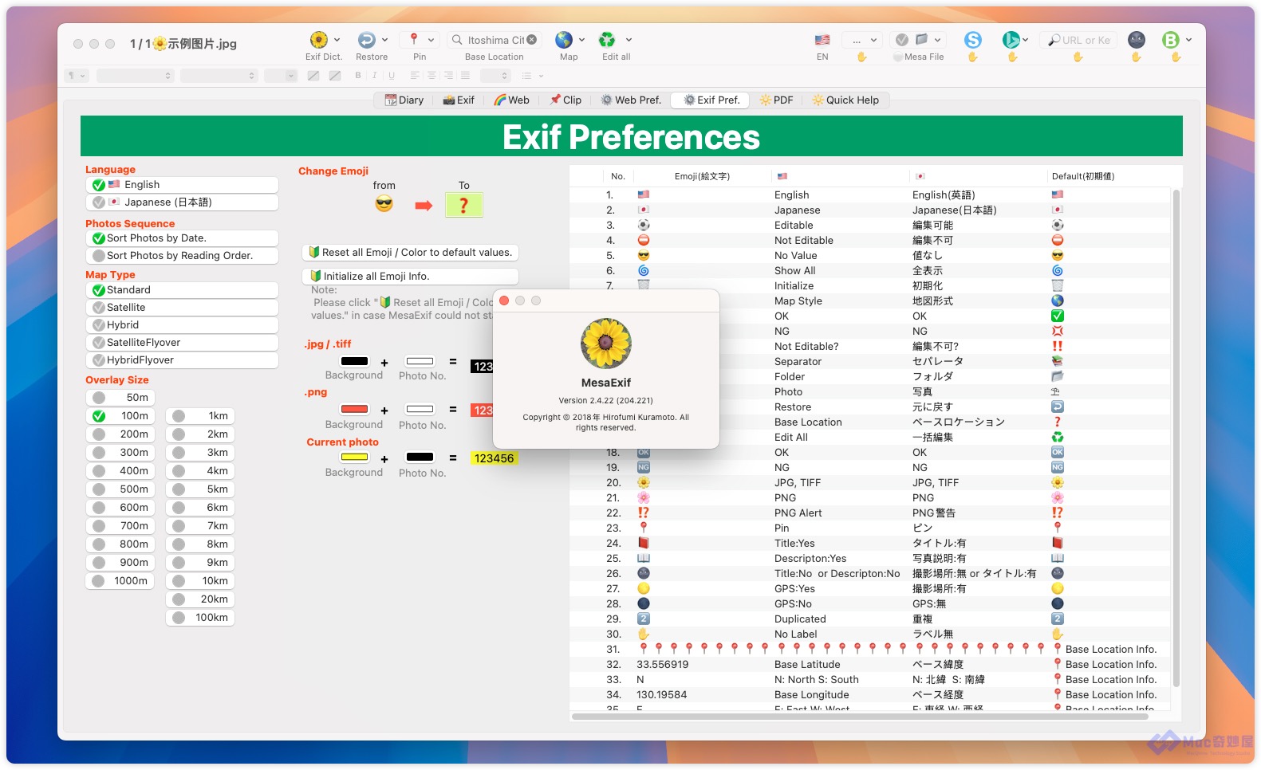Screen dimensions: 1261x770
Task: Click the red Pin toolbar icon
Action: (x=414, y=39)
